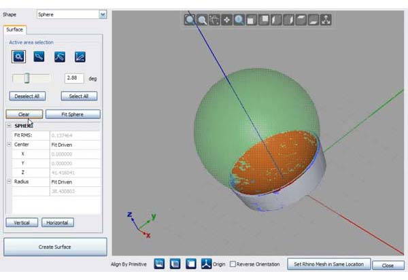Viewport: 408px width, 280px height.
Task: Collapse the Center property section
Action: click(9, 145)
